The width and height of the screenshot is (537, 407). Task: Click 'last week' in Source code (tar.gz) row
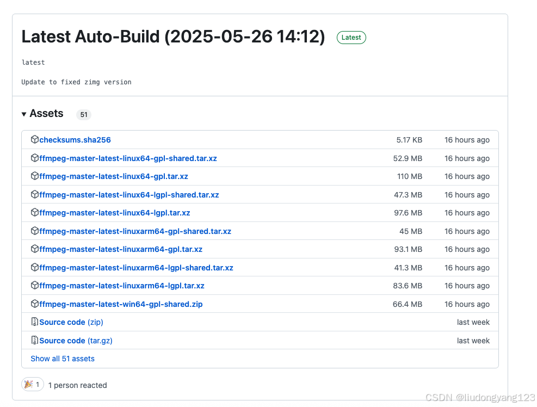coord(473,341)
